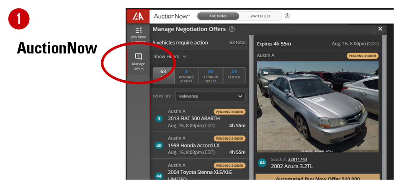
Task: Click the '63 total' count
Action: pos(237,43)
